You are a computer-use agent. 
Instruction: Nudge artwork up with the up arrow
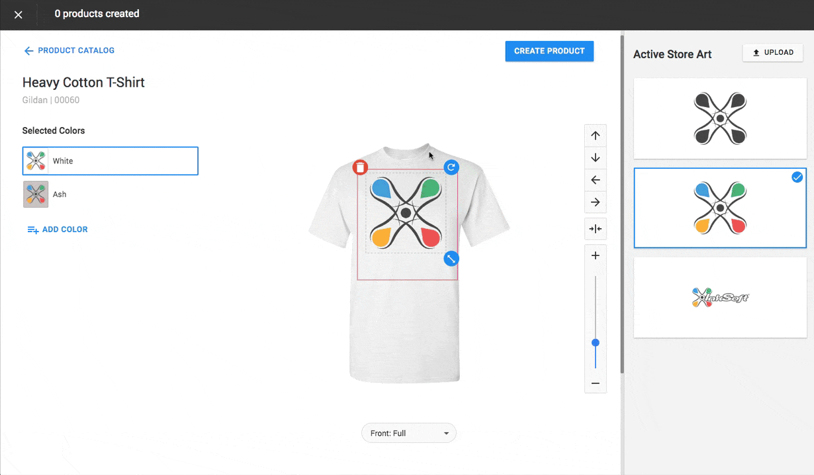596,136
